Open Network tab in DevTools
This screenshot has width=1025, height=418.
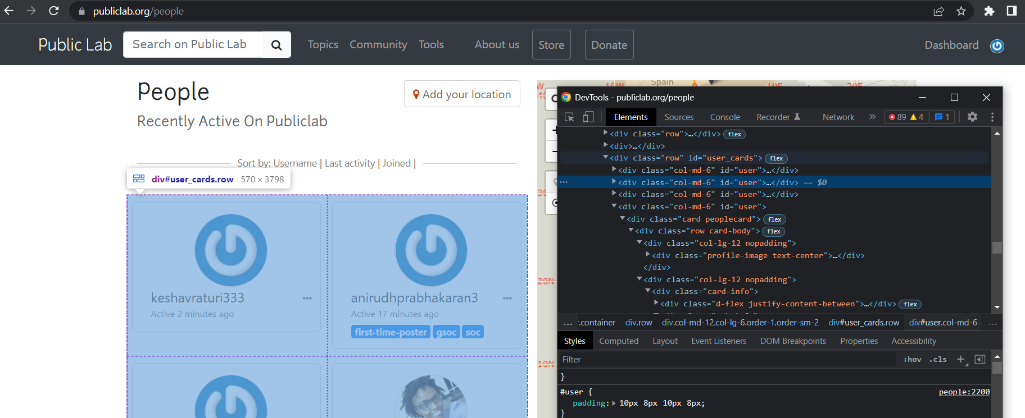pyautogui.click(x=838, y=117)
